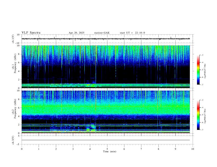Click the ch.1 voltage waveform trace
This screenshot has height=167, width=217.
coord(106,39)
